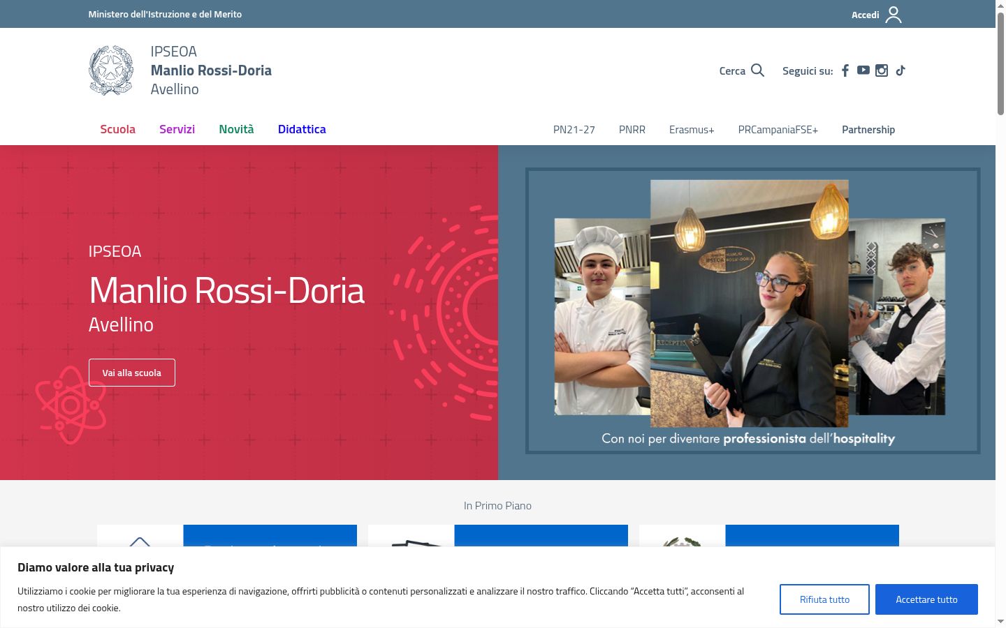This screenshot has width=1006, height=628.
Task: Open the Scuola menu
Action: [117, 129]
